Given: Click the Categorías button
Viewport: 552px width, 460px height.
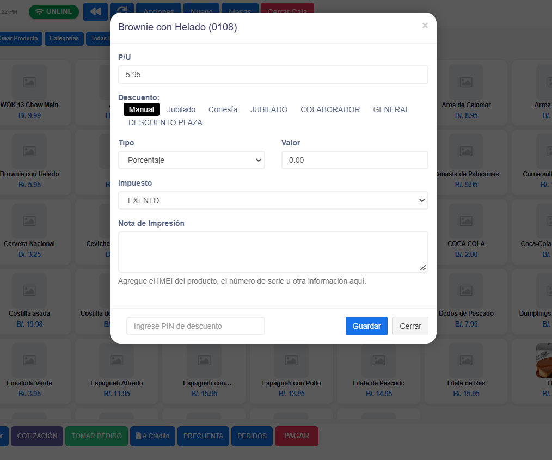Looking at the screenshot, I should pos(64,38).
